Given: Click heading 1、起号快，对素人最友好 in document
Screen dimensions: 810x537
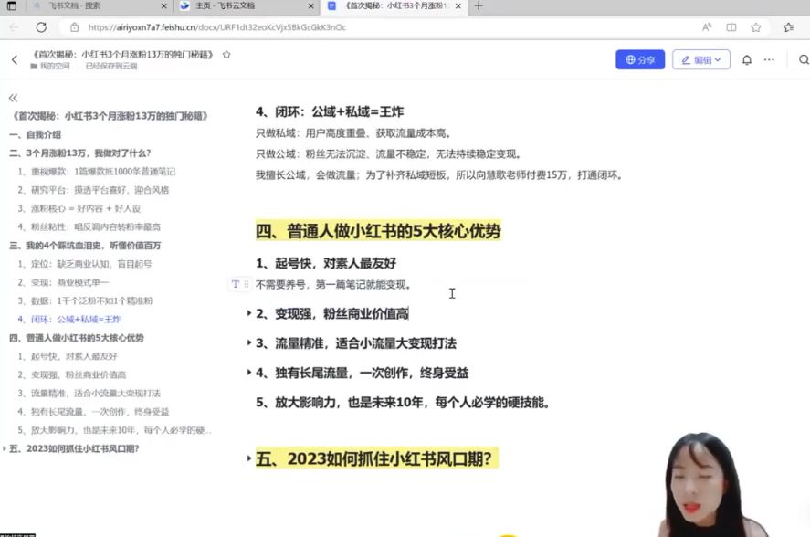Looking at the screenshot, I should point(326,263).
